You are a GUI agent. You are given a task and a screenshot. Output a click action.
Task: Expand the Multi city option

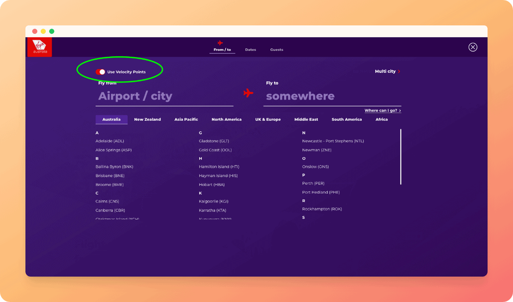tap(385, 71)
